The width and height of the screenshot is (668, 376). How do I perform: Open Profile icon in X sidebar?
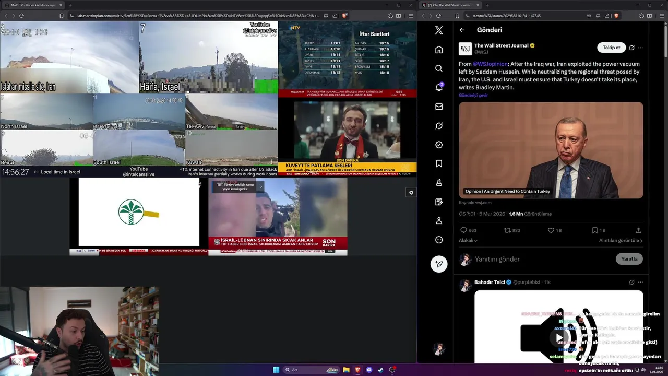439,221
